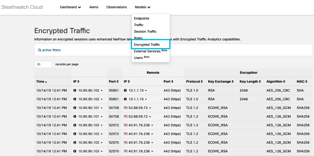314x156 pixels.
Task: Open the Observations page
Action: point(117,7)
